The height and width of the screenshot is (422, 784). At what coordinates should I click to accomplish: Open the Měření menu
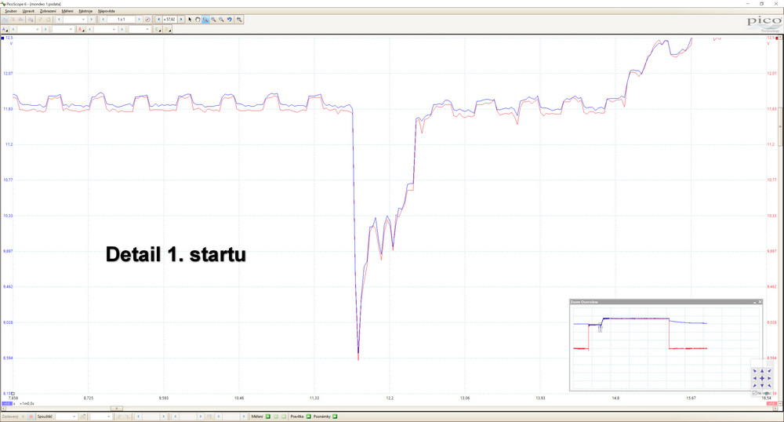click(66, 11)
